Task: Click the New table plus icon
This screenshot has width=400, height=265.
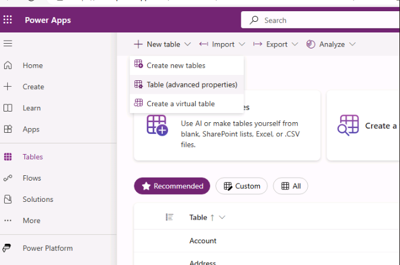Action: 138,44
